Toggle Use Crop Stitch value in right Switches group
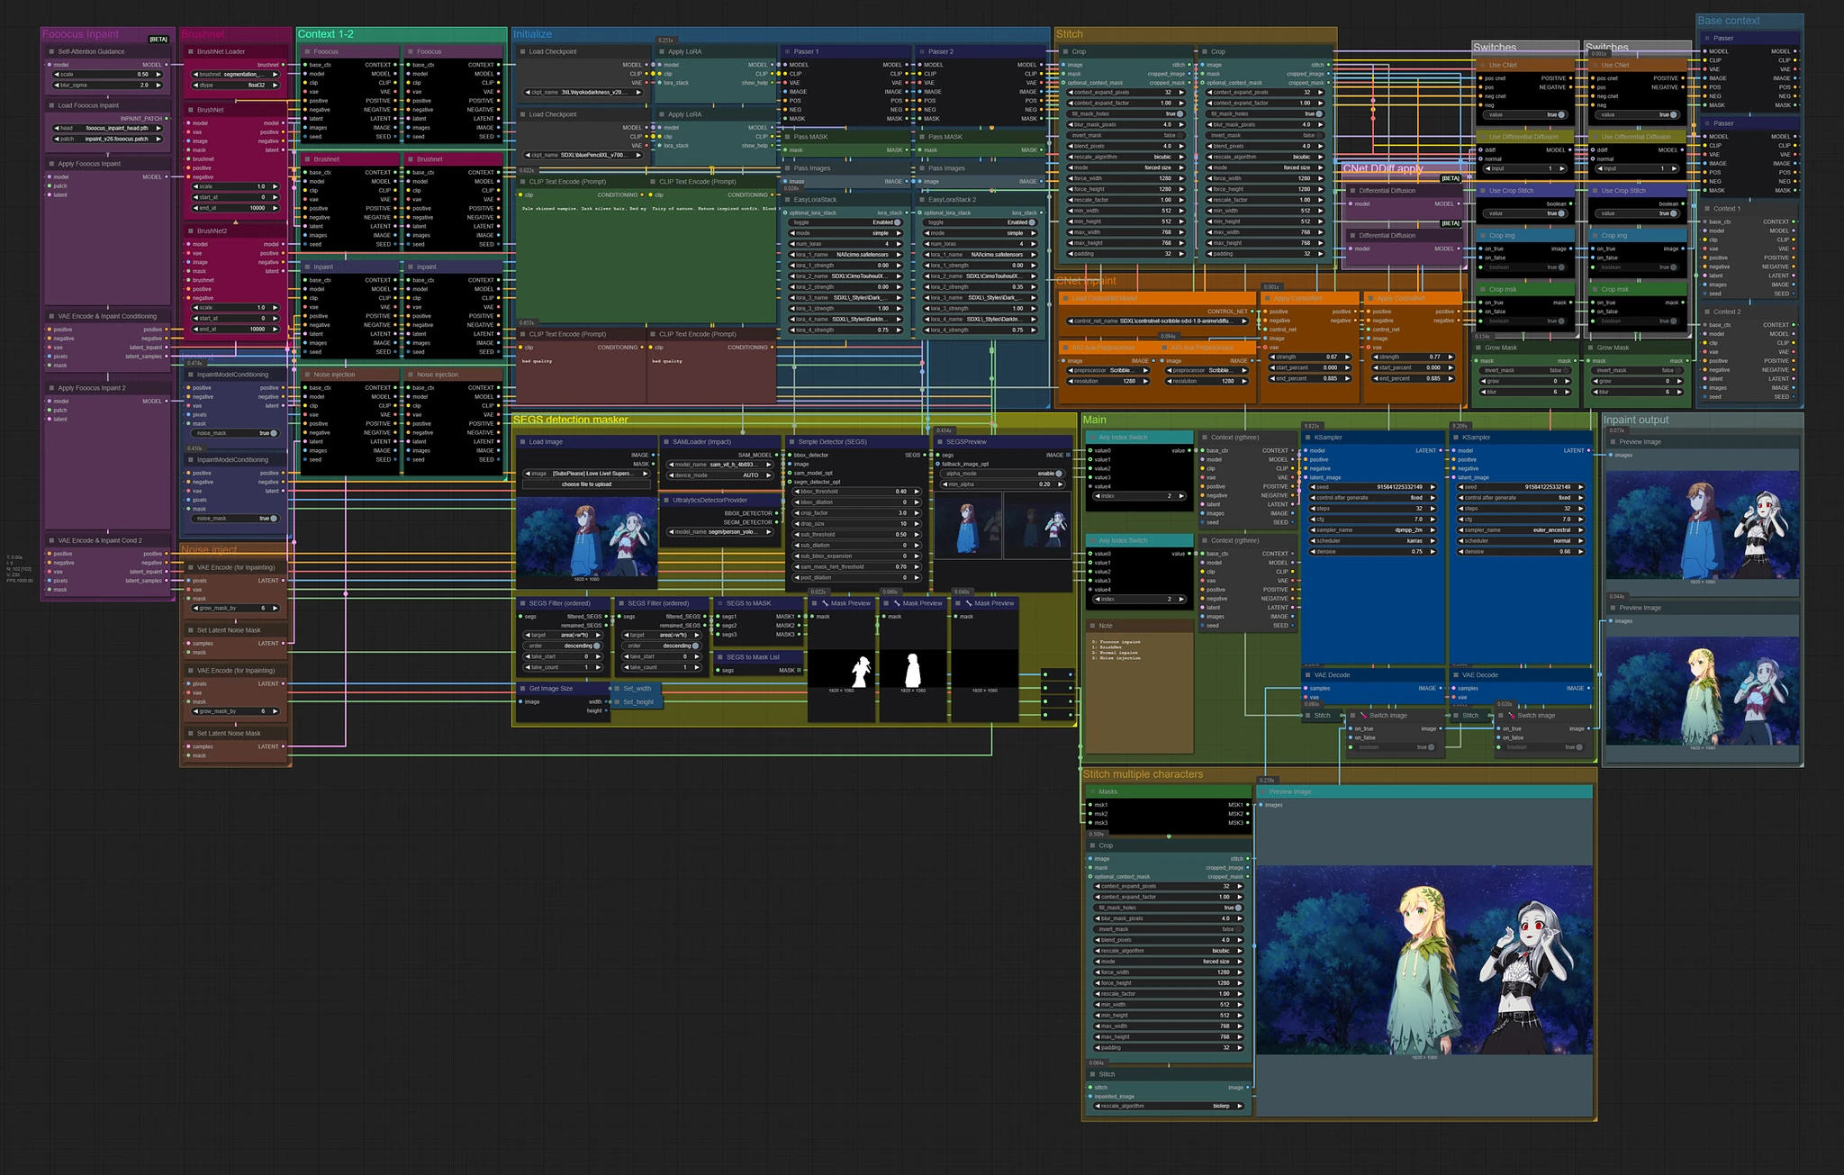Image resolution: width=1844 pixels, height=1175 pixels. click(x=1674, y=214)
